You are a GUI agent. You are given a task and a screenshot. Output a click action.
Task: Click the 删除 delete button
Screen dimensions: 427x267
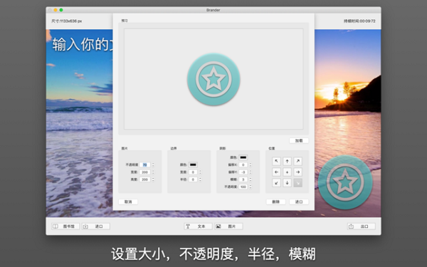pos(275,202)
